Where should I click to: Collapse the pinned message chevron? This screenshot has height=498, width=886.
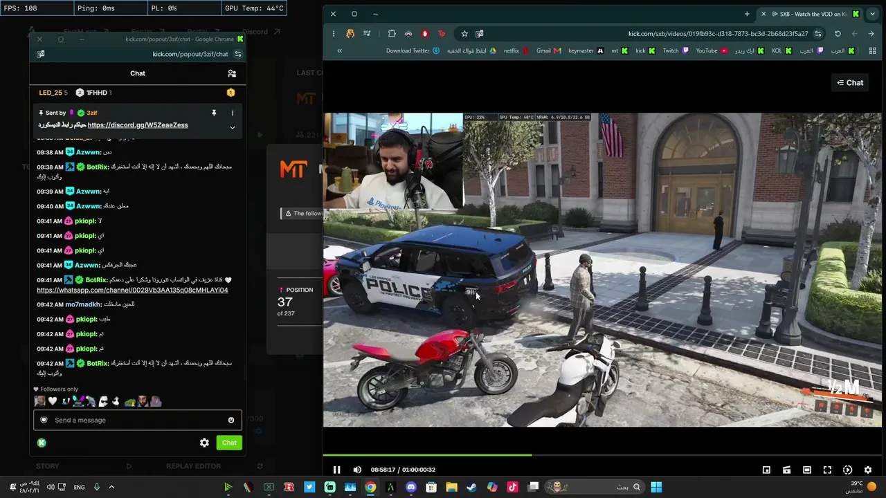coord(233,127)
